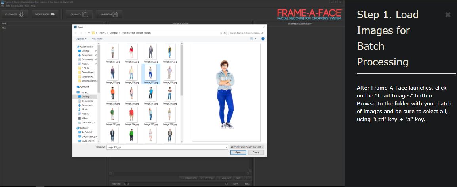Click Desktop in the address breadcrumb
The image size is (457, 187).
114,33
